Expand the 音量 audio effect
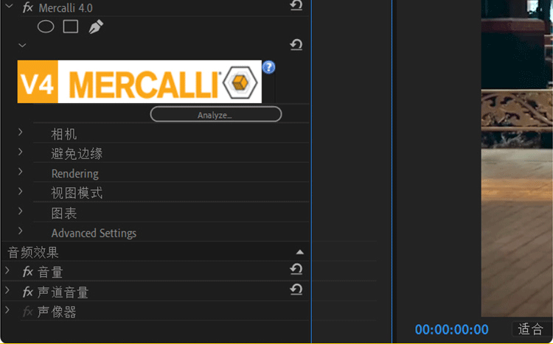 (7, 270)
